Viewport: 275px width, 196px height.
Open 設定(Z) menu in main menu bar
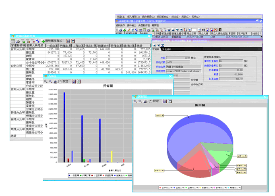175,17
